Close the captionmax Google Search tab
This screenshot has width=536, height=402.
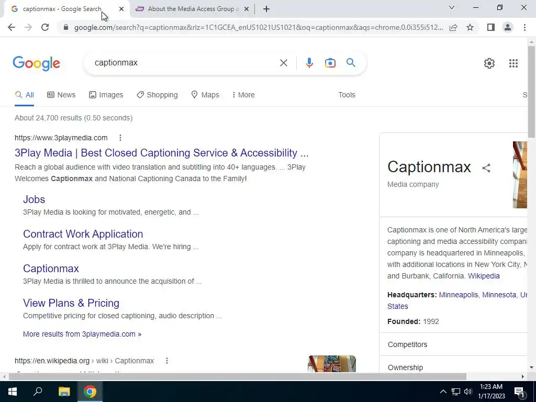121,9
